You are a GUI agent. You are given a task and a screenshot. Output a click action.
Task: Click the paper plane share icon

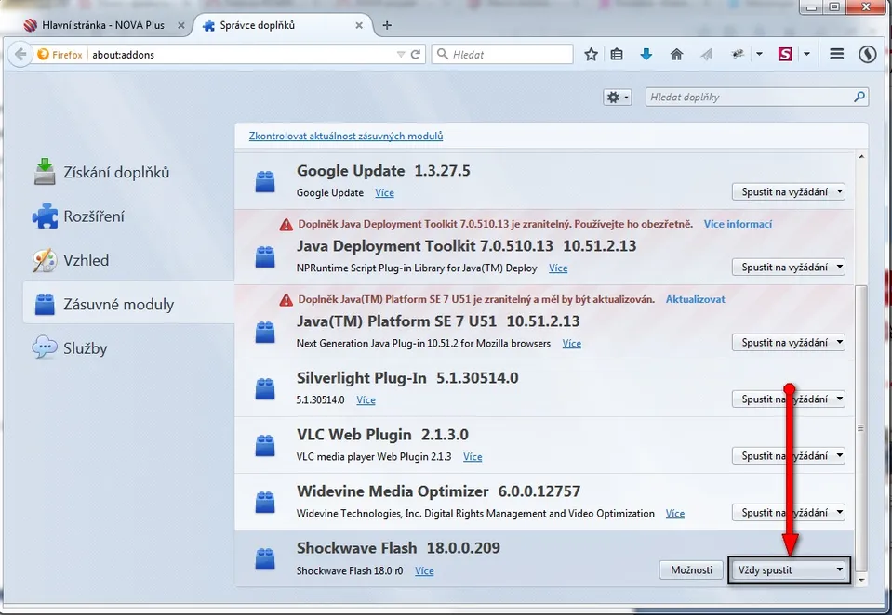pyautogui.click(x=707, y=55)
